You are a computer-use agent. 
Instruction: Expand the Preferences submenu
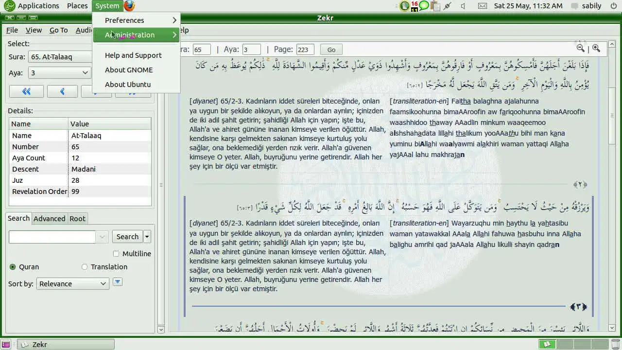point(137,20)
